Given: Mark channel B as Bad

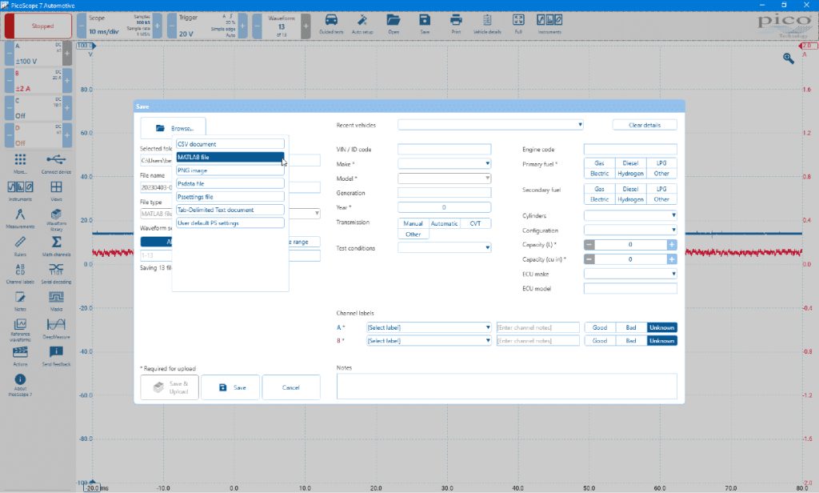Looking at the screenshot, I should tap(631, 340).
